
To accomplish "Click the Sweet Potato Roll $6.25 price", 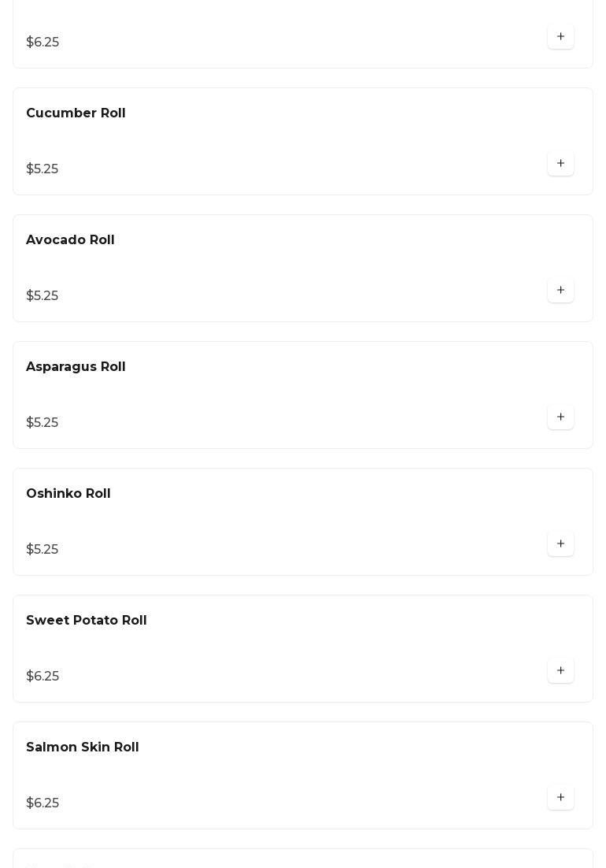I will 42,677.
